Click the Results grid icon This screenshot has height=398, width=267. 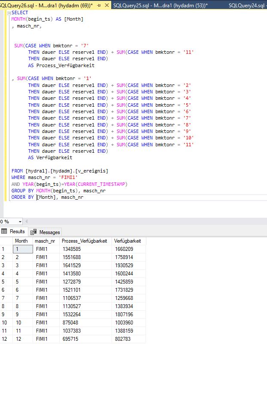[x=4, y=231]
